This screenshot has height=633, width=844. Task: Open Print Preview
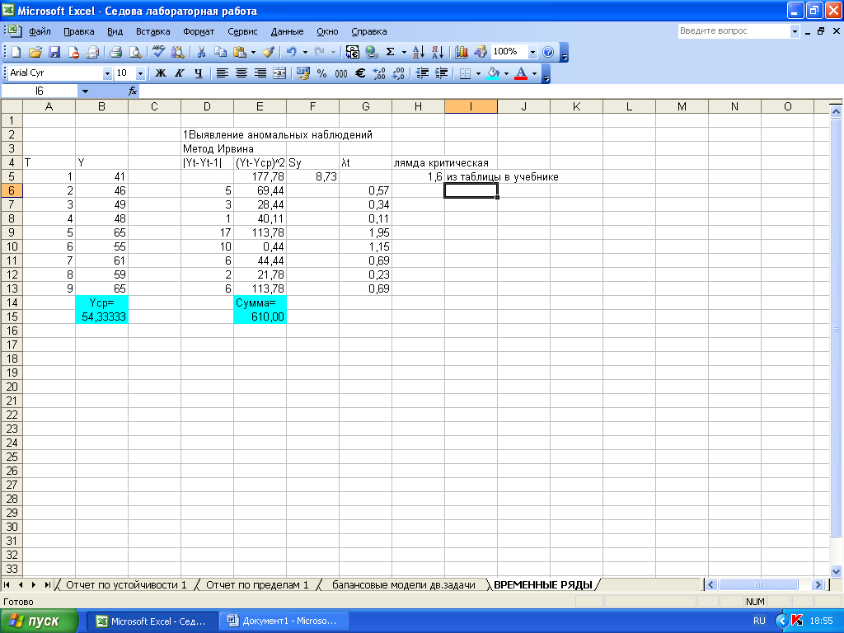[135, 52]
